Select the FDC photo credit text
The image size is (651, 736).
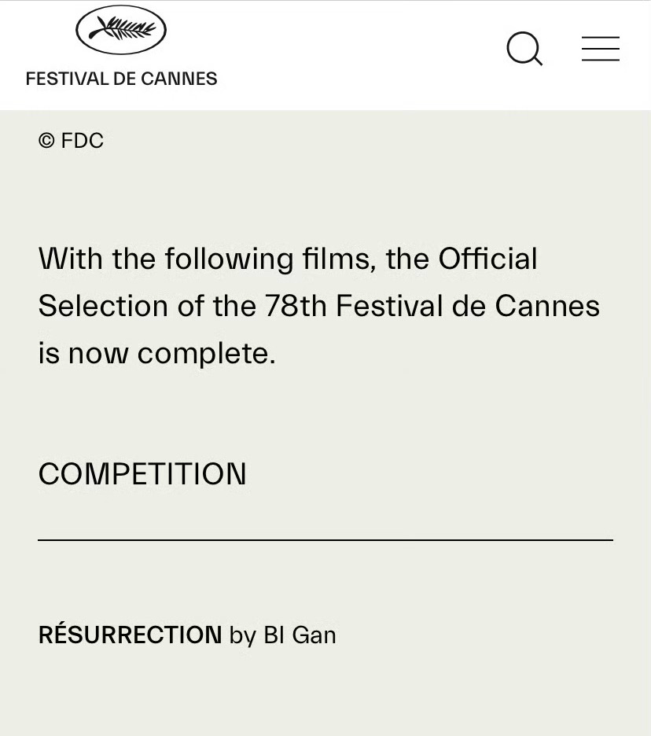coord(82,140)
